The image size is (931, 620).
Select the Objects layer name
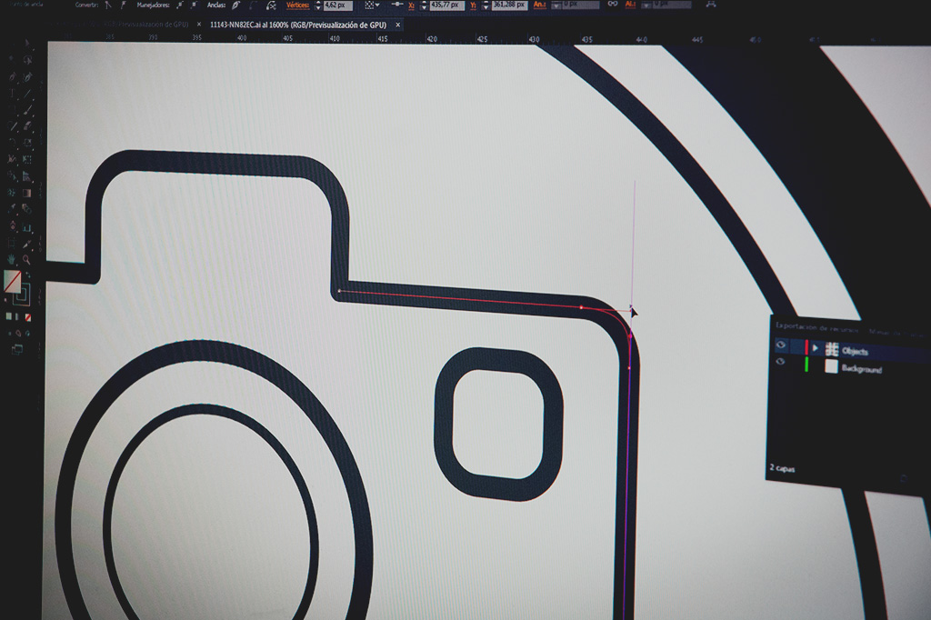[855, 352]
